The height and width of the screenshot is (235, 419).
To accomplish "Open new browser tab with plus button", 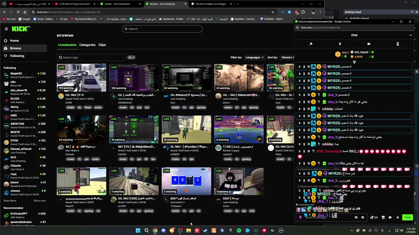I will (238, 4).
